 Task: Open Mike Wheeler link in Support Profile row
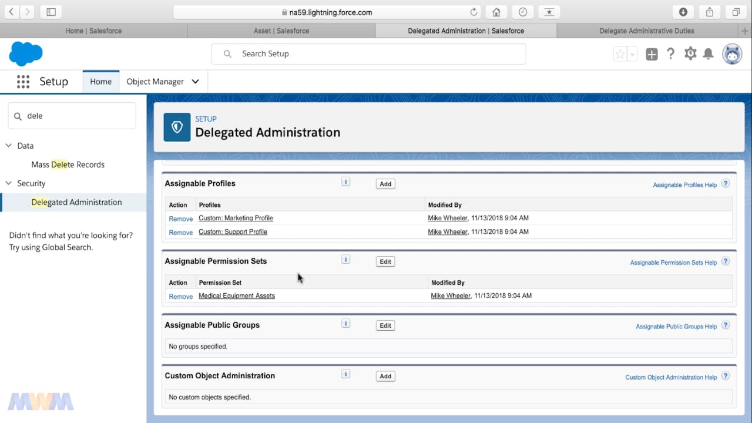448,232
